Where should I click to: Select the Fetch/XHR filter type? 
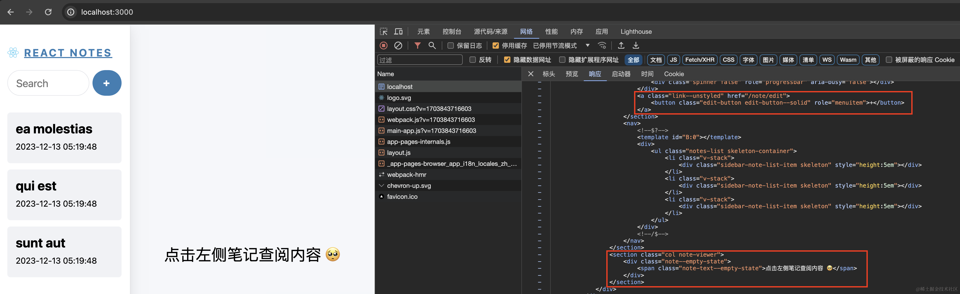tap(700, 60)
